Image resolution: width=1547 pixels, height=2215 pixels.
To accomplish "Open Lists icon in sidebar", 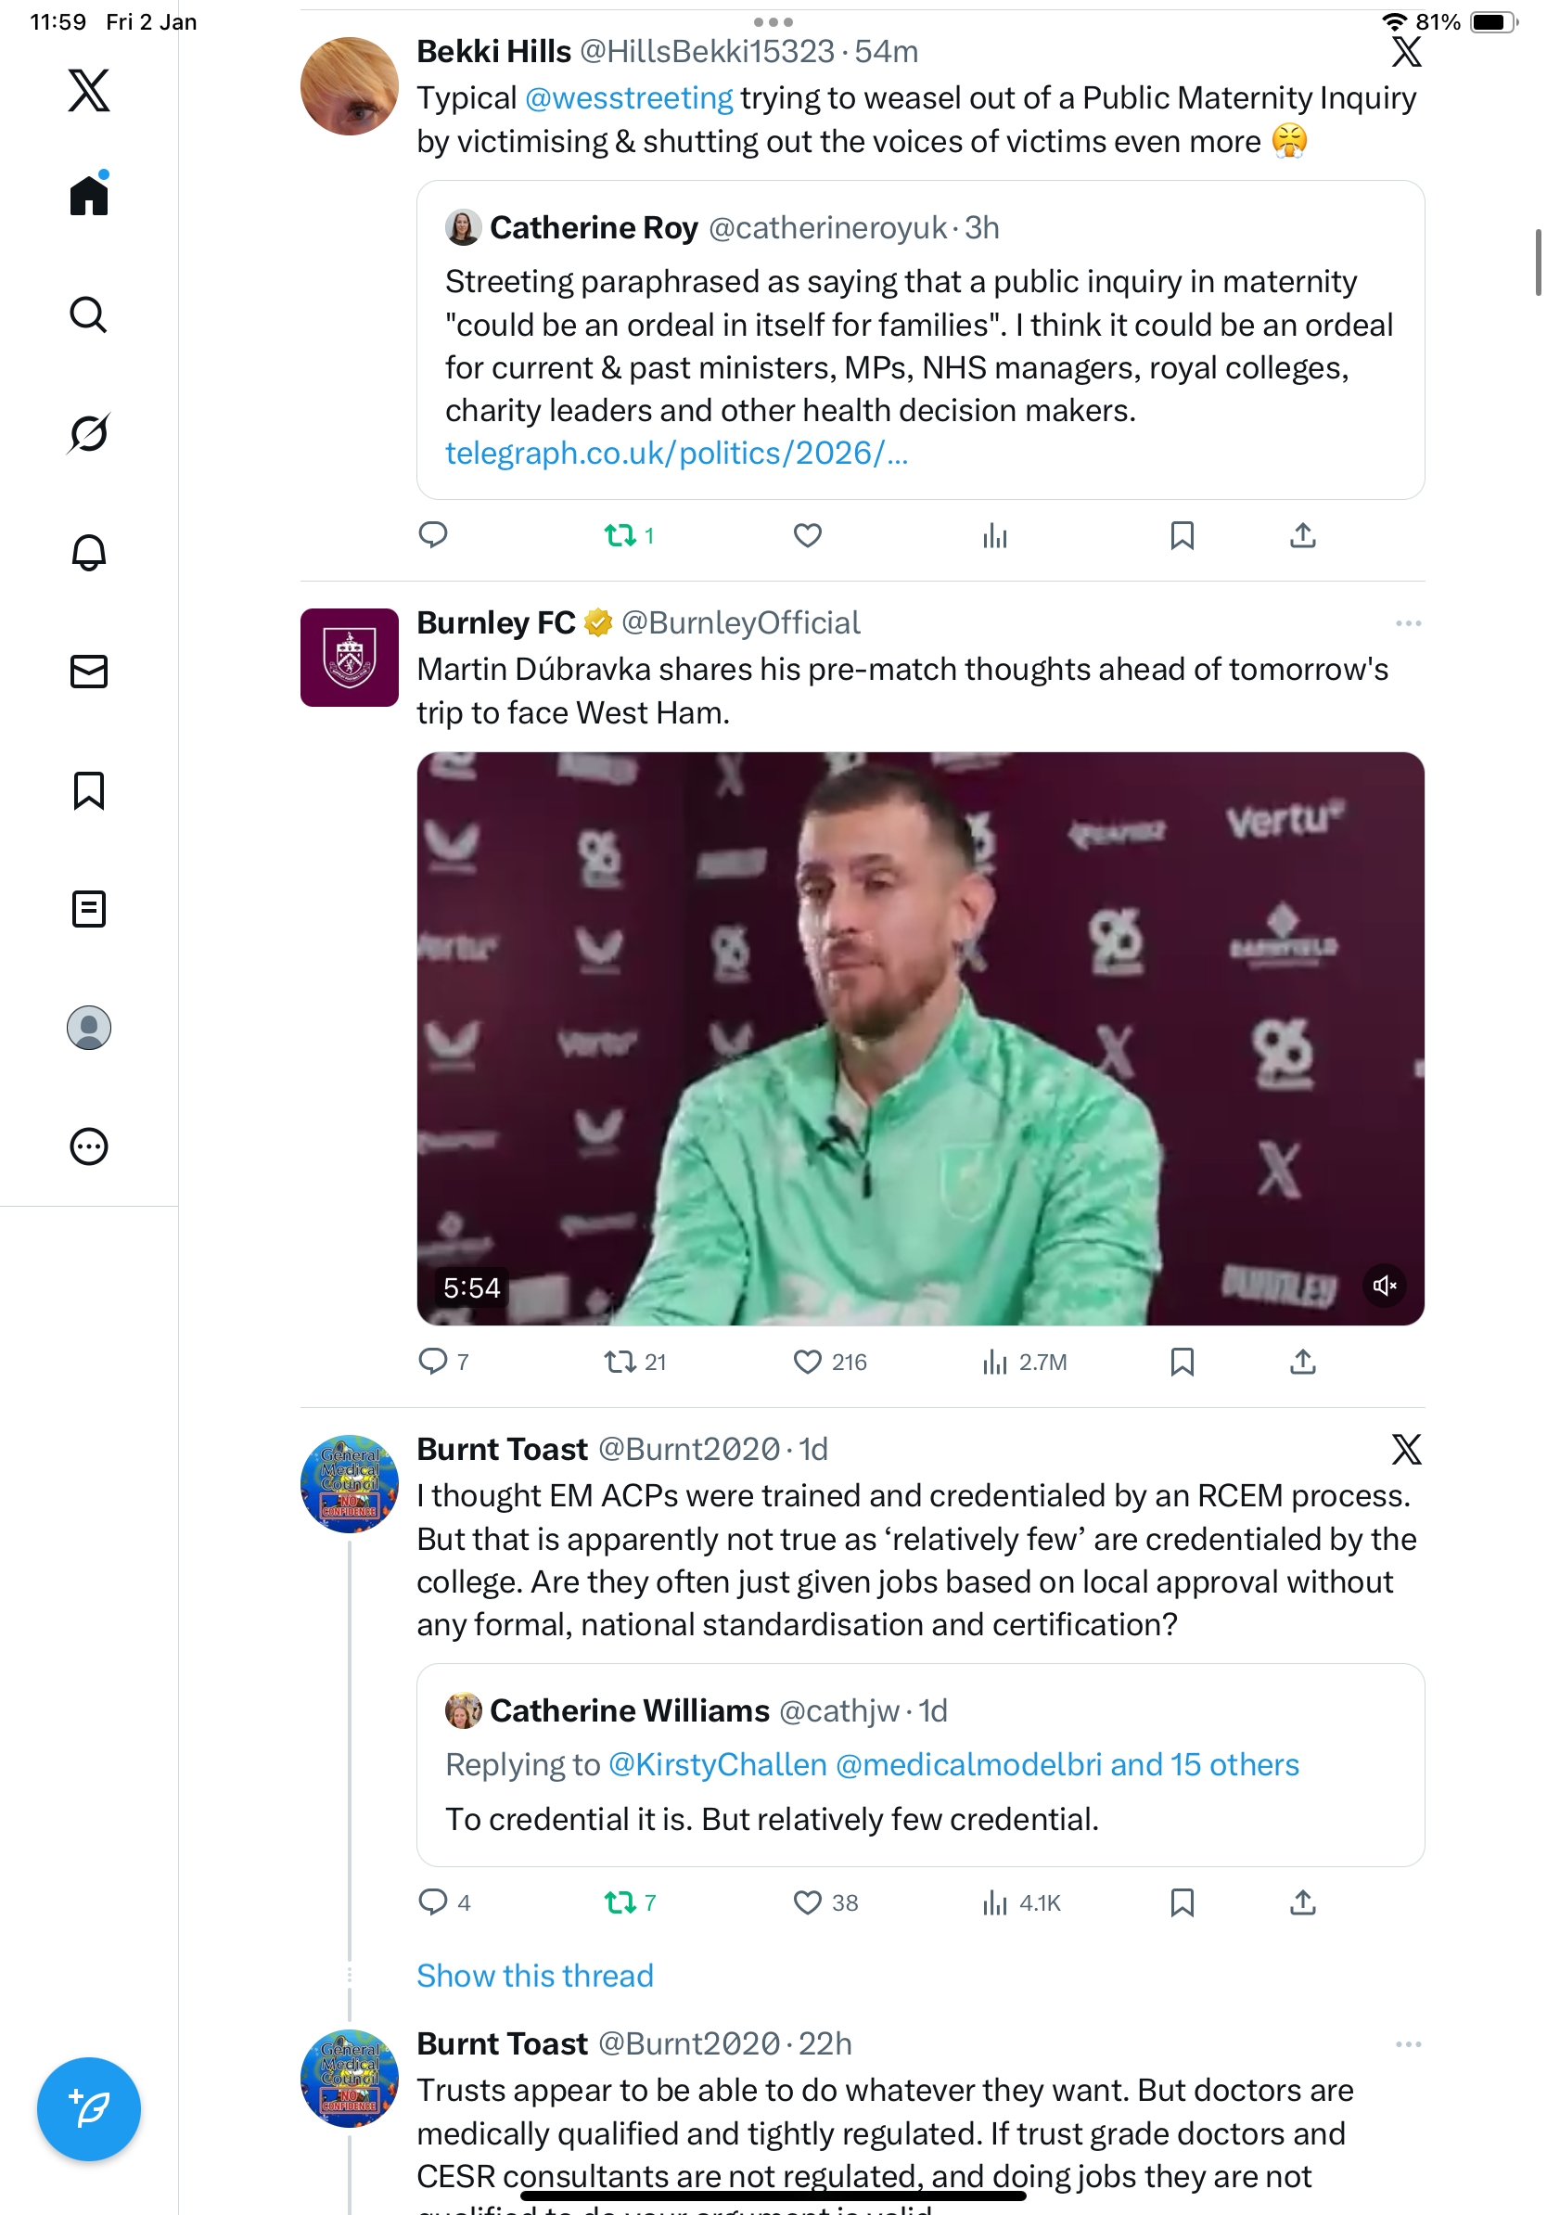I will point(89,909).
